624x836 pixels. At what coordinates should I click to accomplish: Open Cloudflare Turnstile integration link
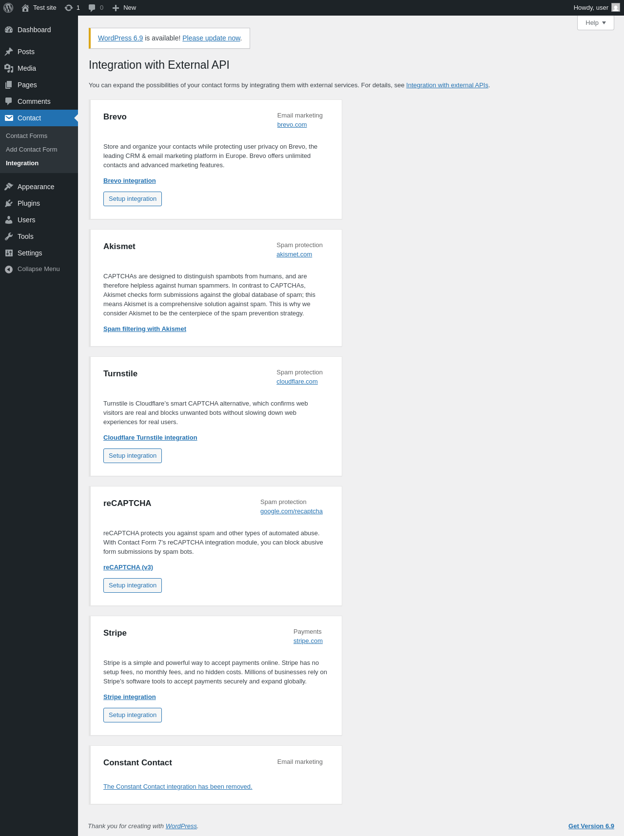(150, 438)
